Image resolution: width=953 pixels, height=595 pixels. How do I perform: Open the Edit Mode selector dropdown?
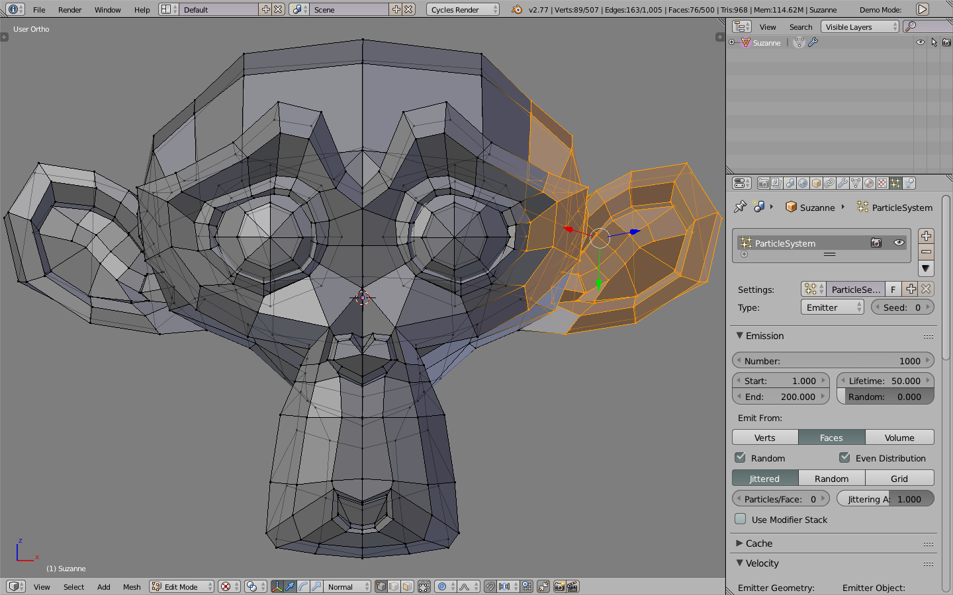(181, 586)
